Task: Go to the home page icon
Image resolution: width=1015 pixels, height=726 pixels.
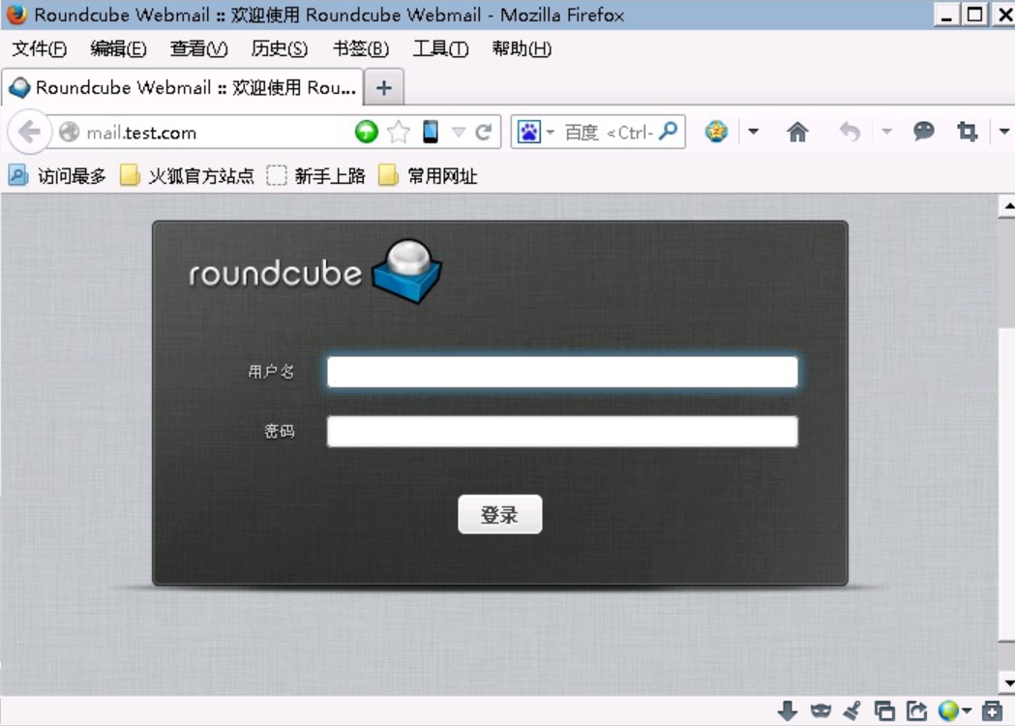Action: click(x=797, y=132)
